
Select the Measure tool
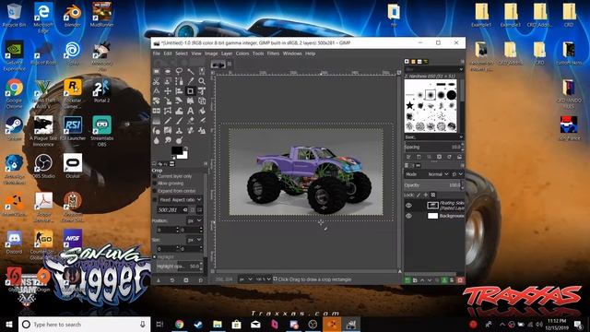157,91
